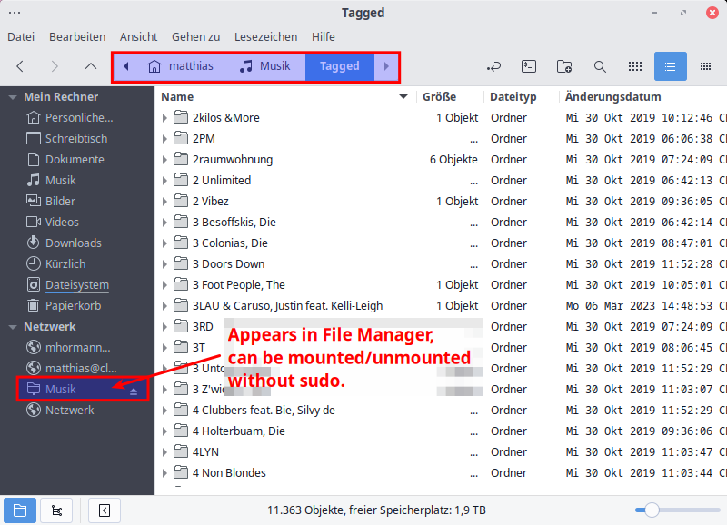Open the window menu with three dots
727x525 pixels.
coord(15,13)
